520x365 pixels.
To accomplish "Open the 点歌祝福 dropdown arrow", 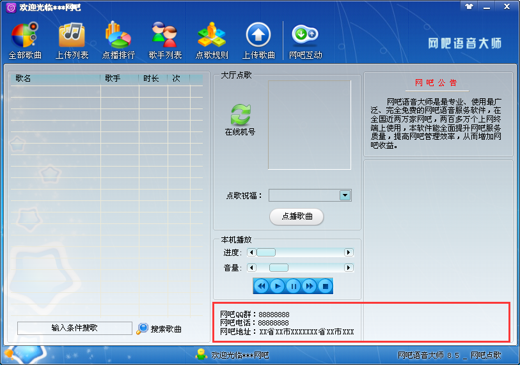I will pos(345,195).
